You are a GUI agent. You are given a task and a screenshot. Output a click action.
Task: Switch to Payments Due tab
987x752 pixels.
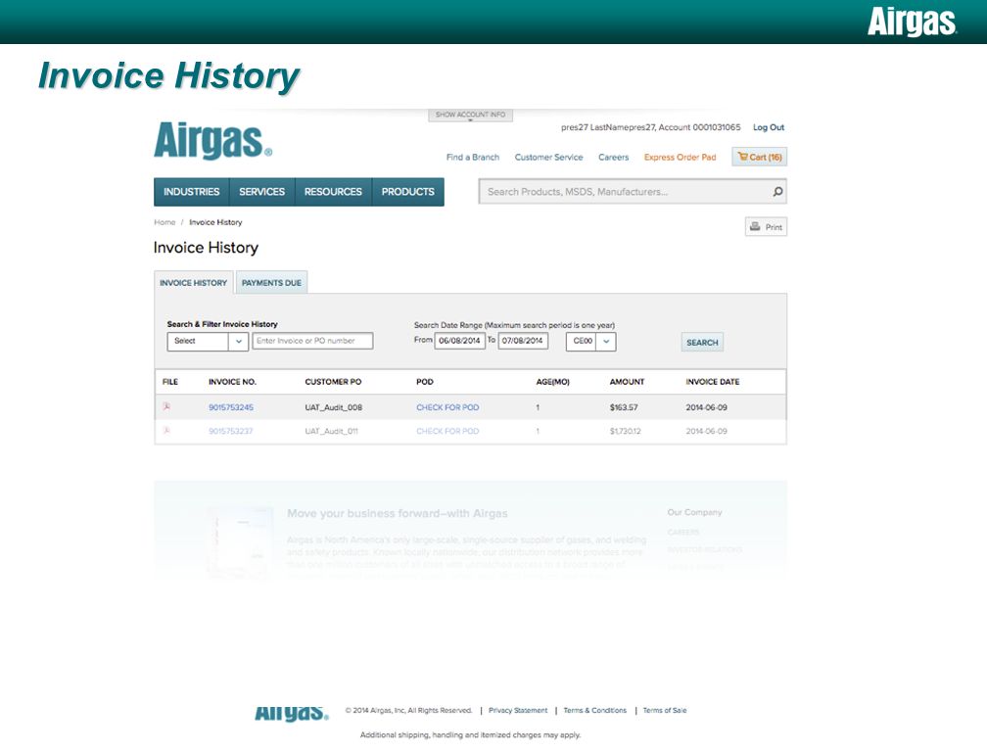point(271,283)
